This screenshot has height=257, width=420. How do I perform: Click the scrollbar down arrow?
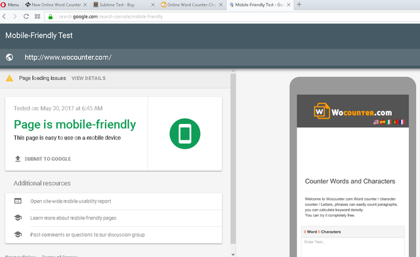tap(233, 254)
